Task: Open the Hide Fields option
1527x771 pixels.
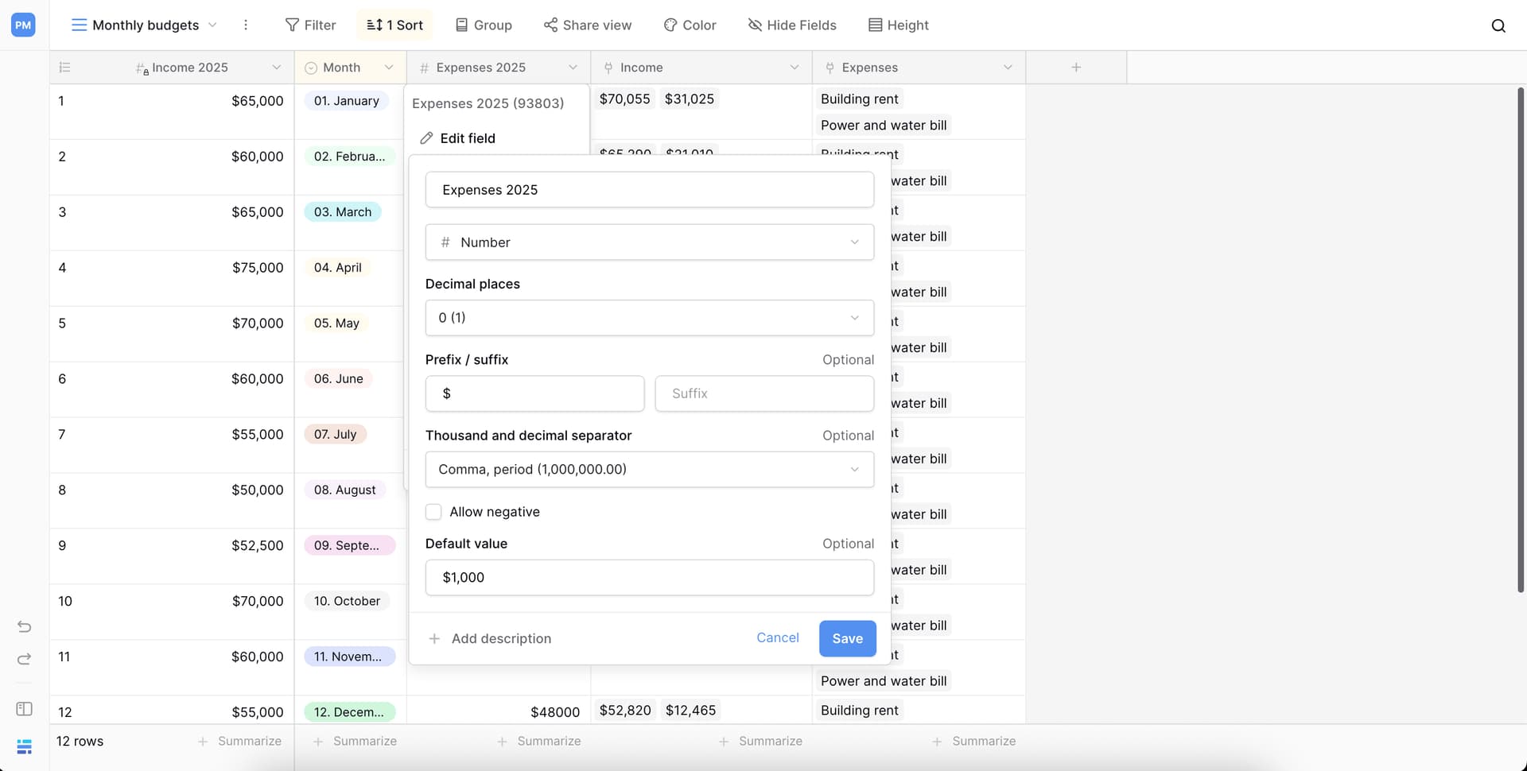Action: point(791,25)
